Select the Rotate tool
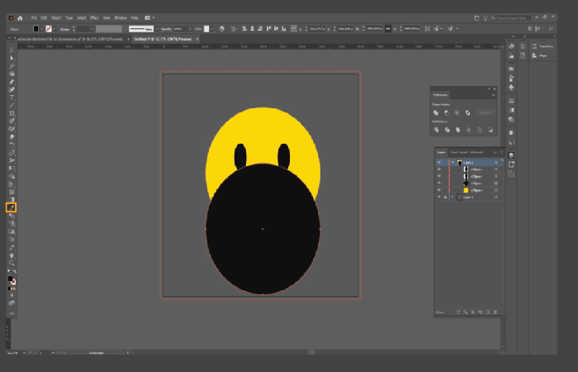578x372 pixels. point(12,145)
